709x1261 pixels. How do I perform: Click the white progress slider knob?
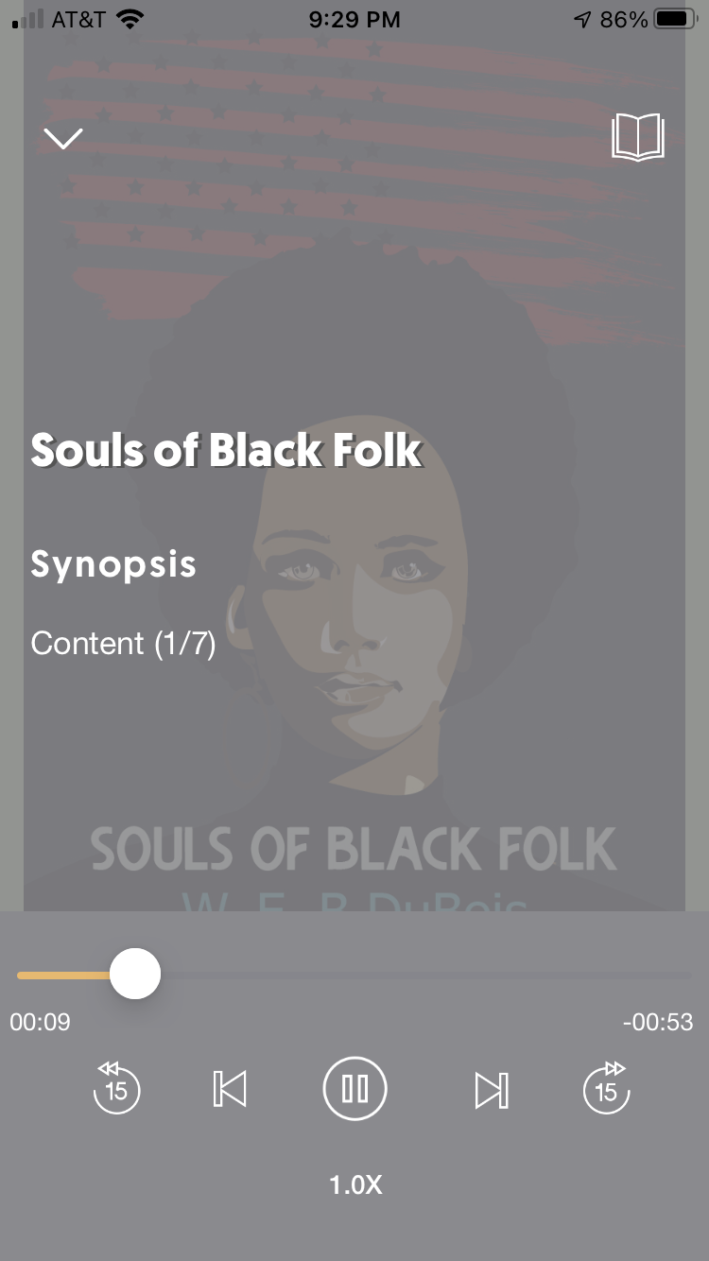(x=135, y=974)
